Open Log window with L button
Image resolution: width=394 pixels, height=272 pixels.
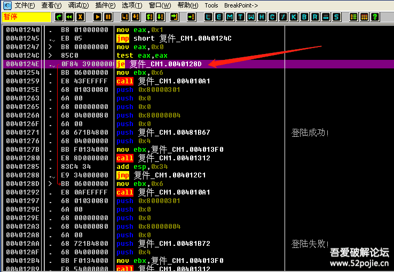point(209,17)
